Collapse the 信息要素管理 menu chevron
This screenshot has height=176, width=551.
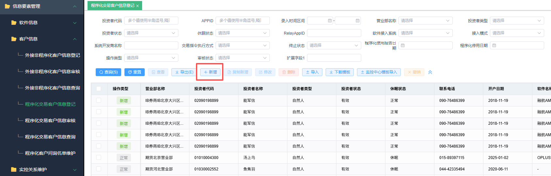point(75,6)
